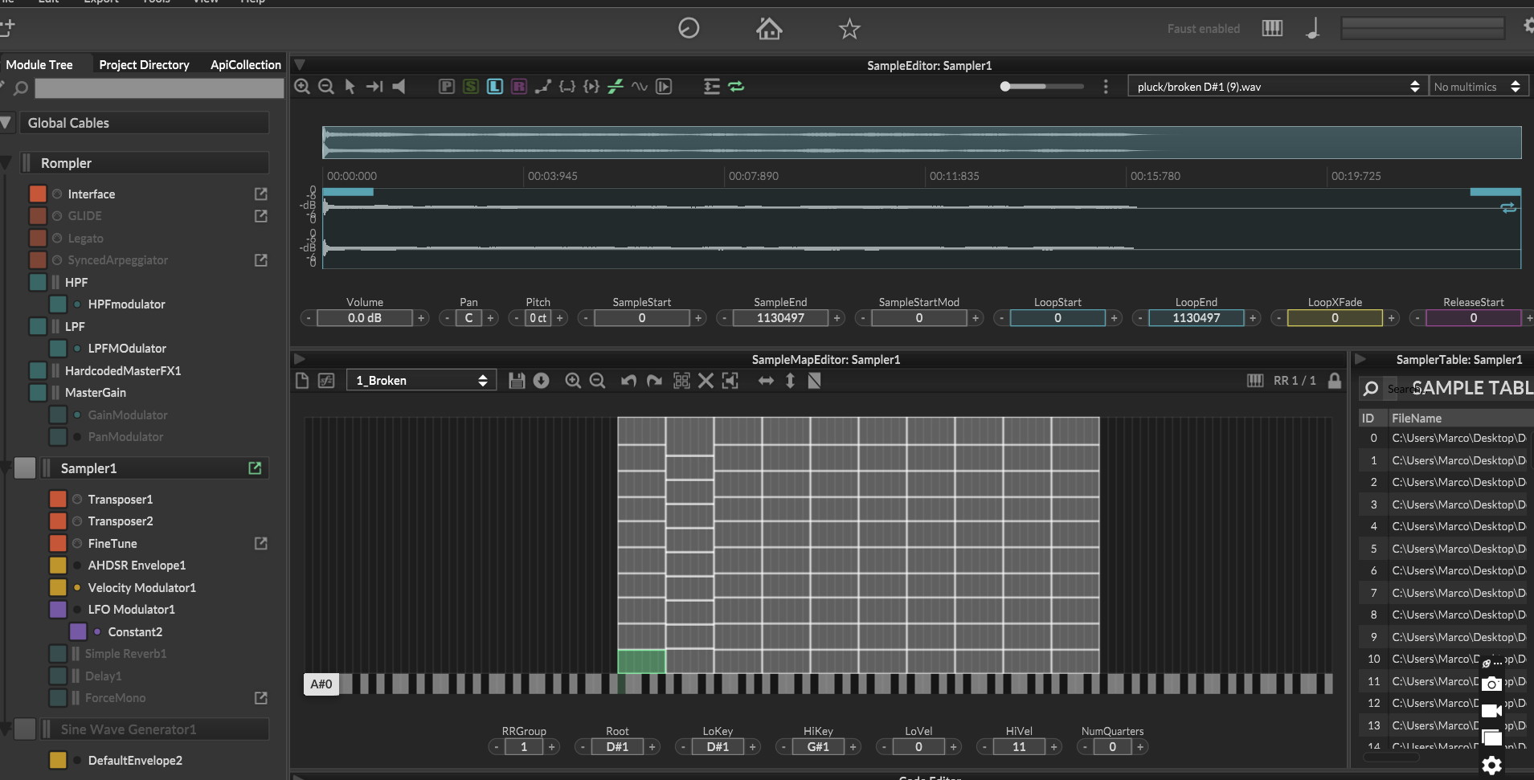The height and width of the screenshot is (780, 1534).
Task: Click the horizontal fill arrows icon
Action: 766,380
